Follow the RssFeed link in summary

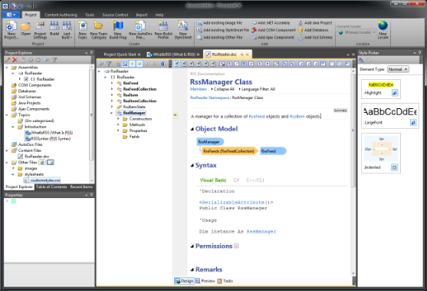click(257, 117)
